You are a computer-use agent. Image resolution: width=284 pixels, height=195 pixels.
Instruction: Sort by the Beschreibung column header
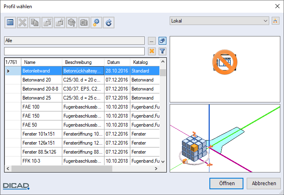pos(83,62)
